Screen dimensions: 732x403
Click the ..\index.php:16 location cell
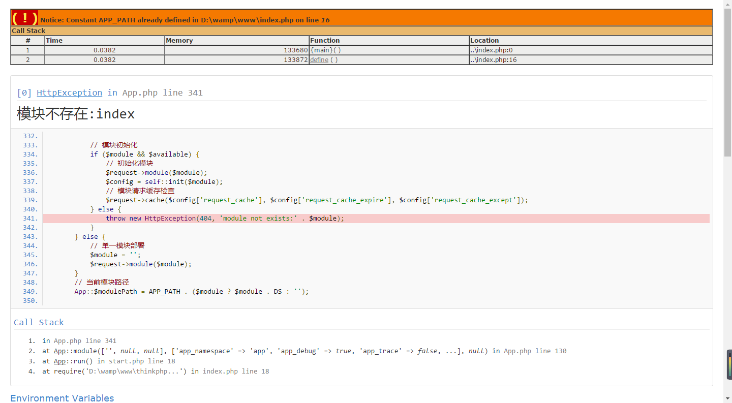pos(494,60)
